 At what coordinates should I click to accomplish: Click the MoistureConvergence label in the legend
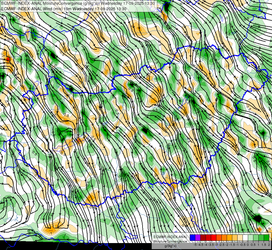170,241
